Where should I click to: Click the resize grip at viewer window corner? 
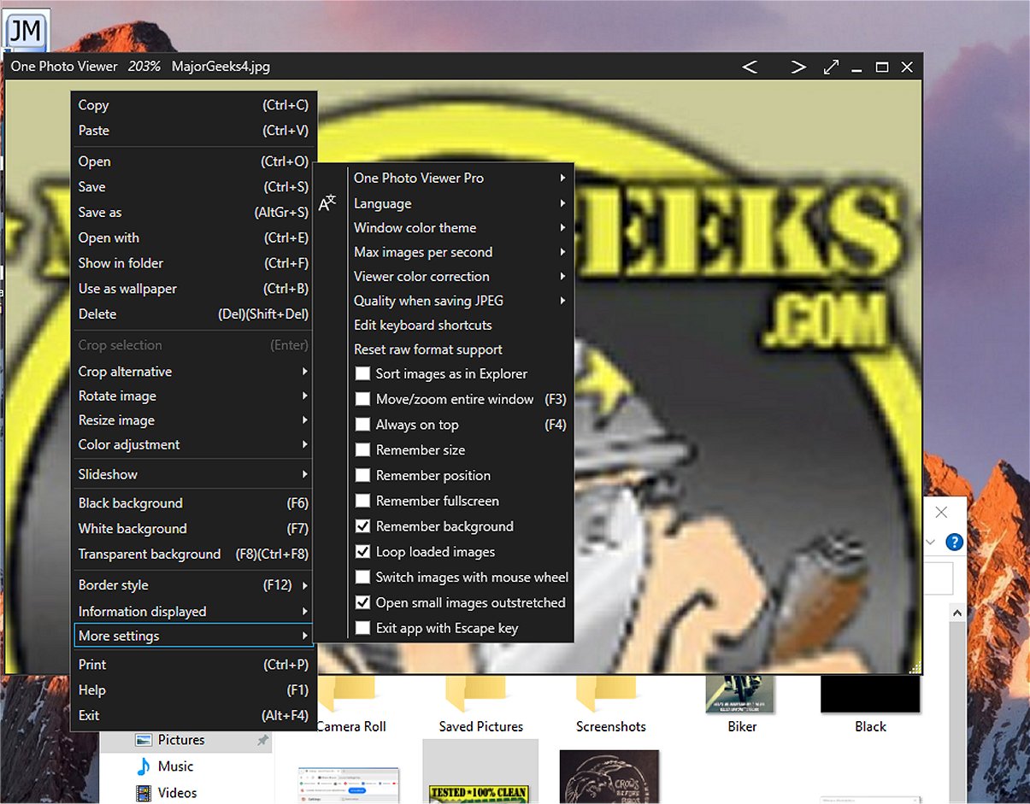[916, 668]
